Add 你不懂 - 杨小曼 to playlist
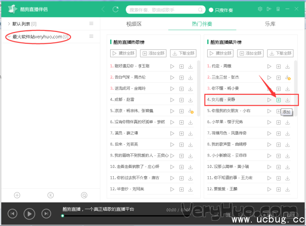The width and height of the screenshot is (306, 226). pyautogui.click(x=278, y=89)
